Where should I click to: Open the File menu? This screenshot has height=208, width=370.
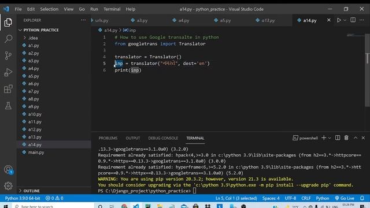(18, 9)
